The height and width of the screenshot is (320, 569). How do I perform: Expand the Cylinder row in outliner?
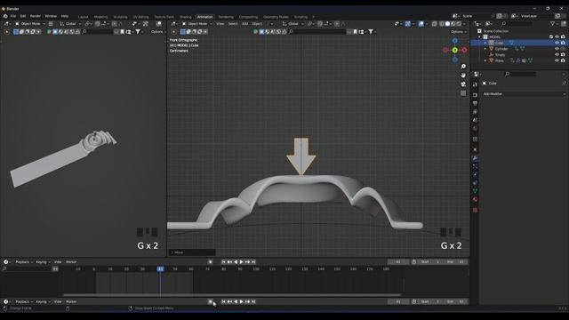(x=485, y=49)
